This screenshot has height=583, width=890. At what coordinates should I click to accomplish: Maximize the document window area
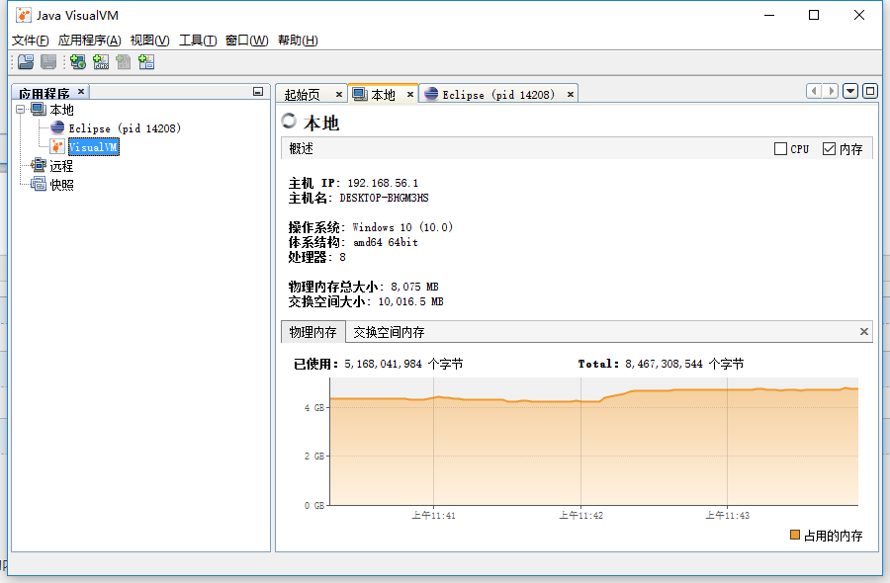click(869, 91)
